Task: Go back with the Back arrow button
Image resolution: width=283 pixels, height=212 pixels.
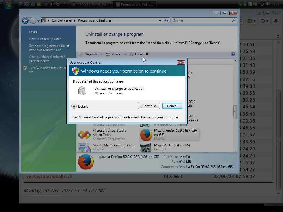Action: click(25, 20)
